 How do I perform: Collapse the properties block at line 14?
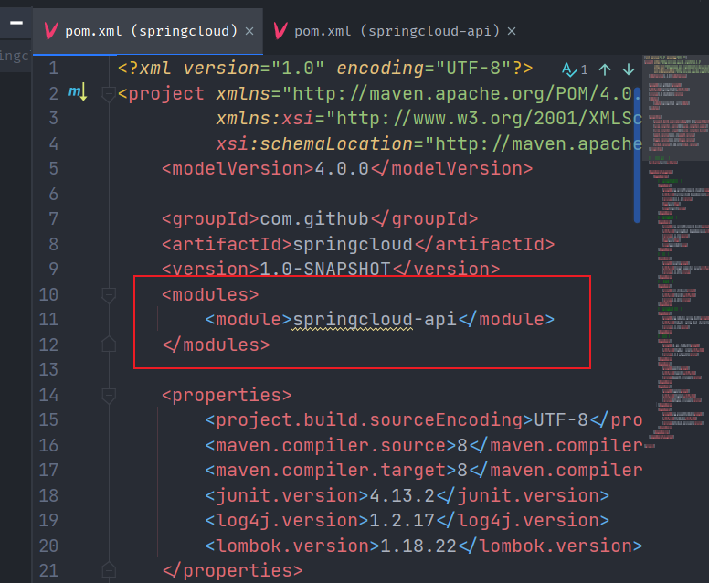109,395
